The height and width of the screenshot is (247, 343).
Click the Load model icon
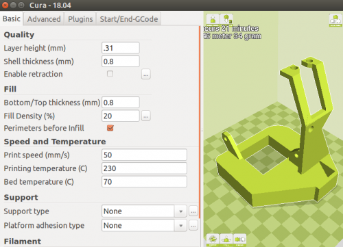point(213,20)
